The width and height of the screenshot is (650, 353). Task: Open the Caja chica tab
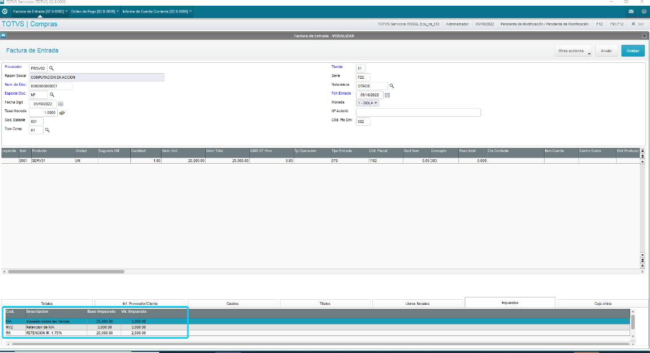pyautogui.click(x=603, y=304)
